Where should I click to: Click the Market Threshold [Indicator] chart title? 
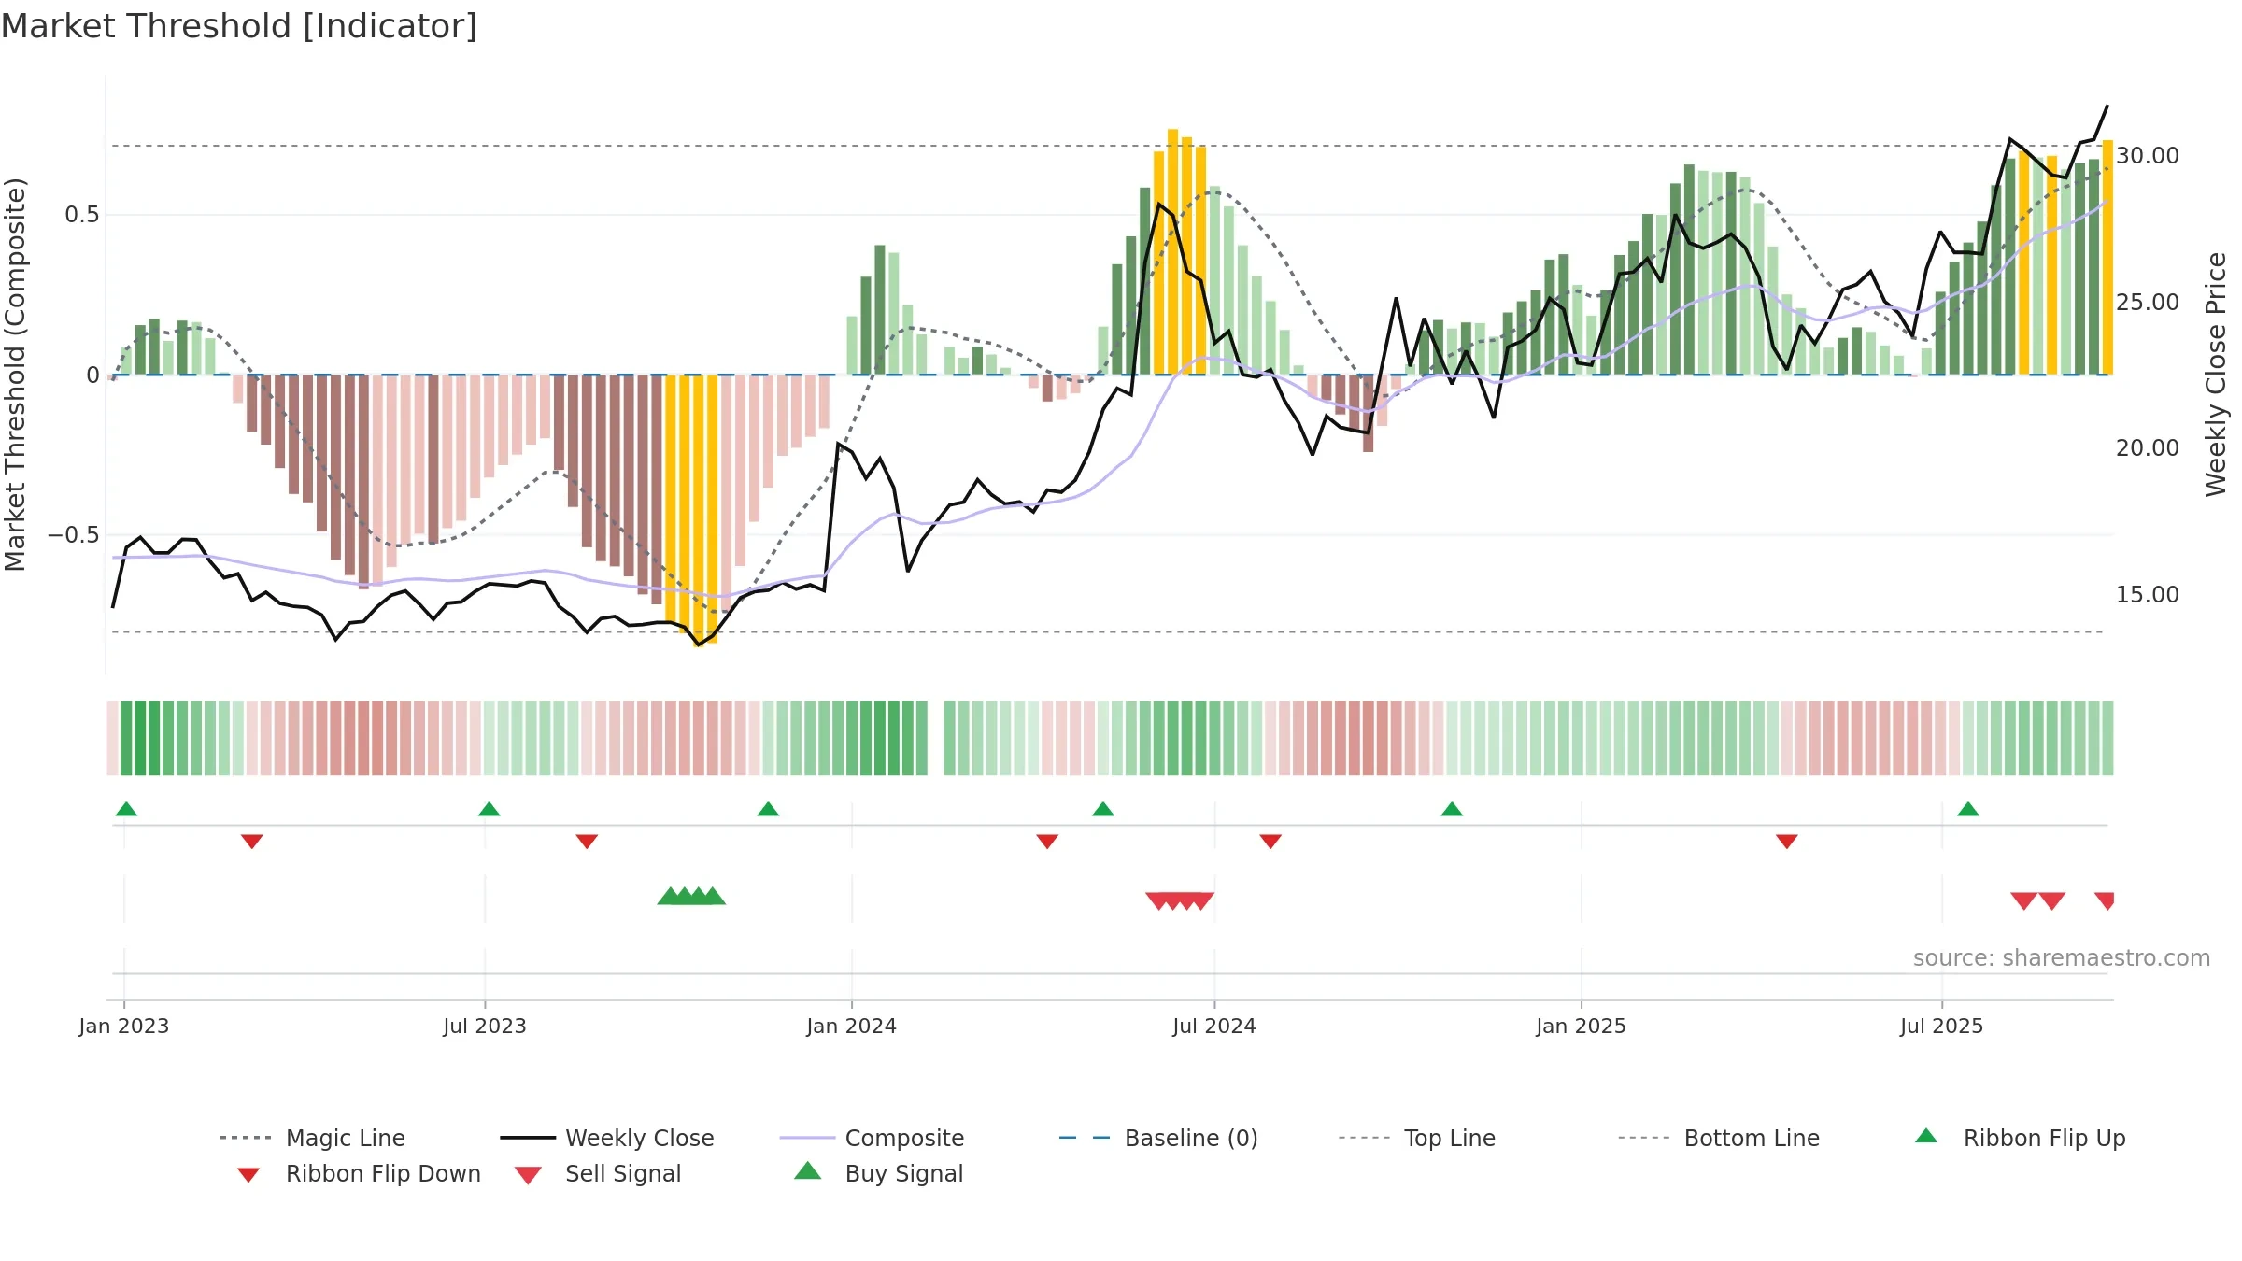tap(239, 26)
